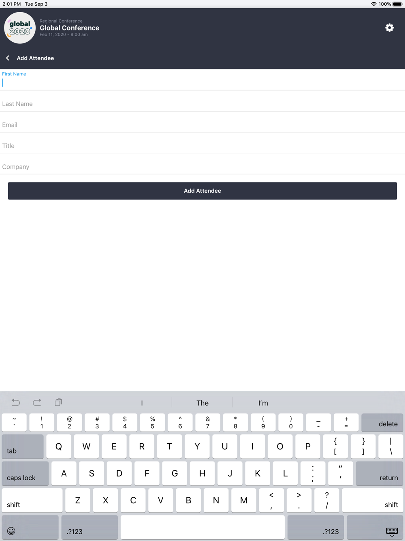
Task: Submit with the Add Attendee button
Action: 202,191
